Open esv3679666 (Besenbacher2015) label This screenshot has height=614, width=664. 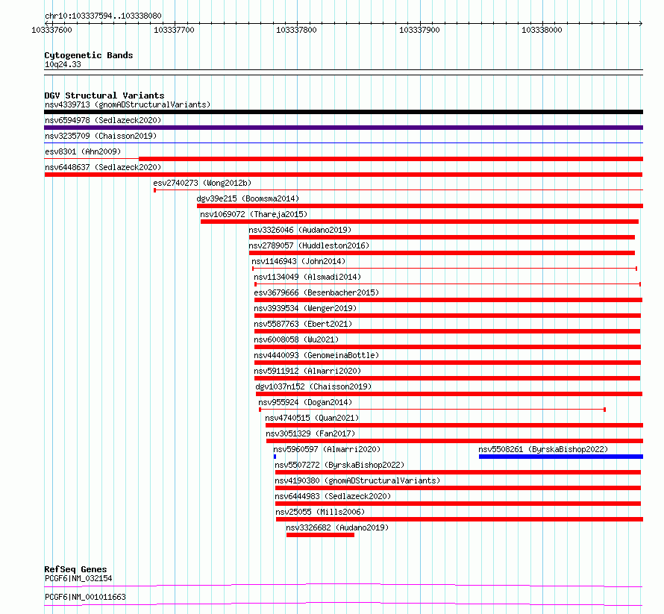coord(316,292)
